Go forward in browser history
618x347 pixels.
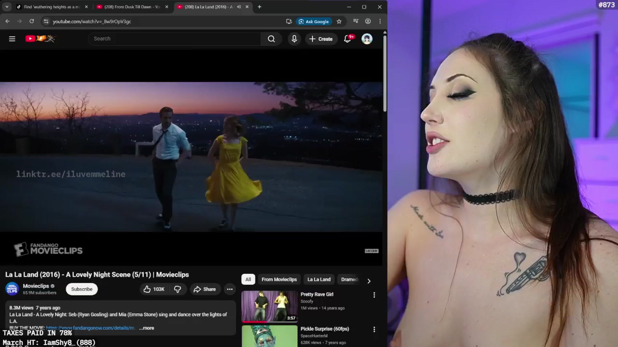(x=20, y=21)
